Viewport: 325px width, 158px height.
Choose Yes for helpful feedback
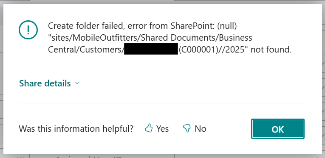162,128
